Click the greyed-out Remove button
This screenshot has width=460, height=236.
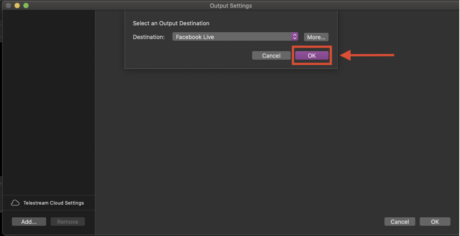68,222
